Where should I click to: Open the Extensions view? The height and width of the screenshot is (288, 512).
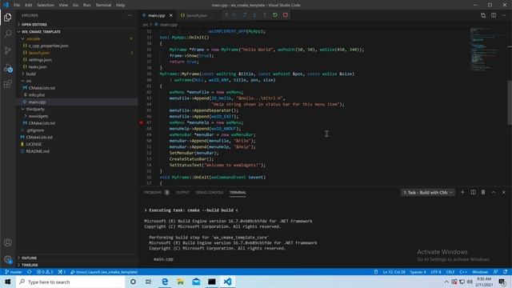point(7,84)
